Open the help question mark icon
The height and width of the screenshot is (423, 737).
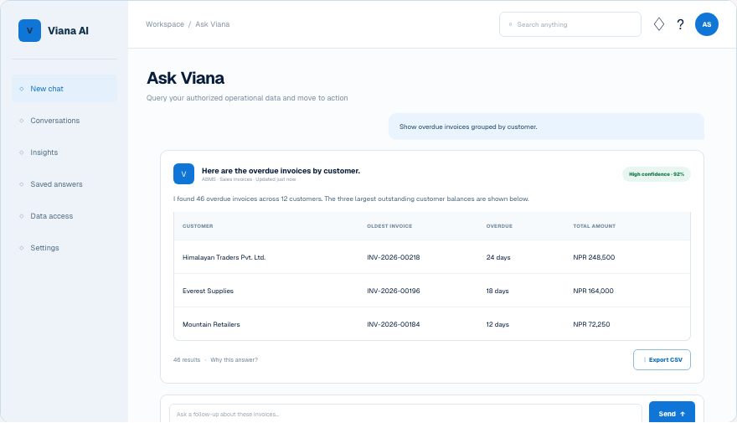[680, 24]
